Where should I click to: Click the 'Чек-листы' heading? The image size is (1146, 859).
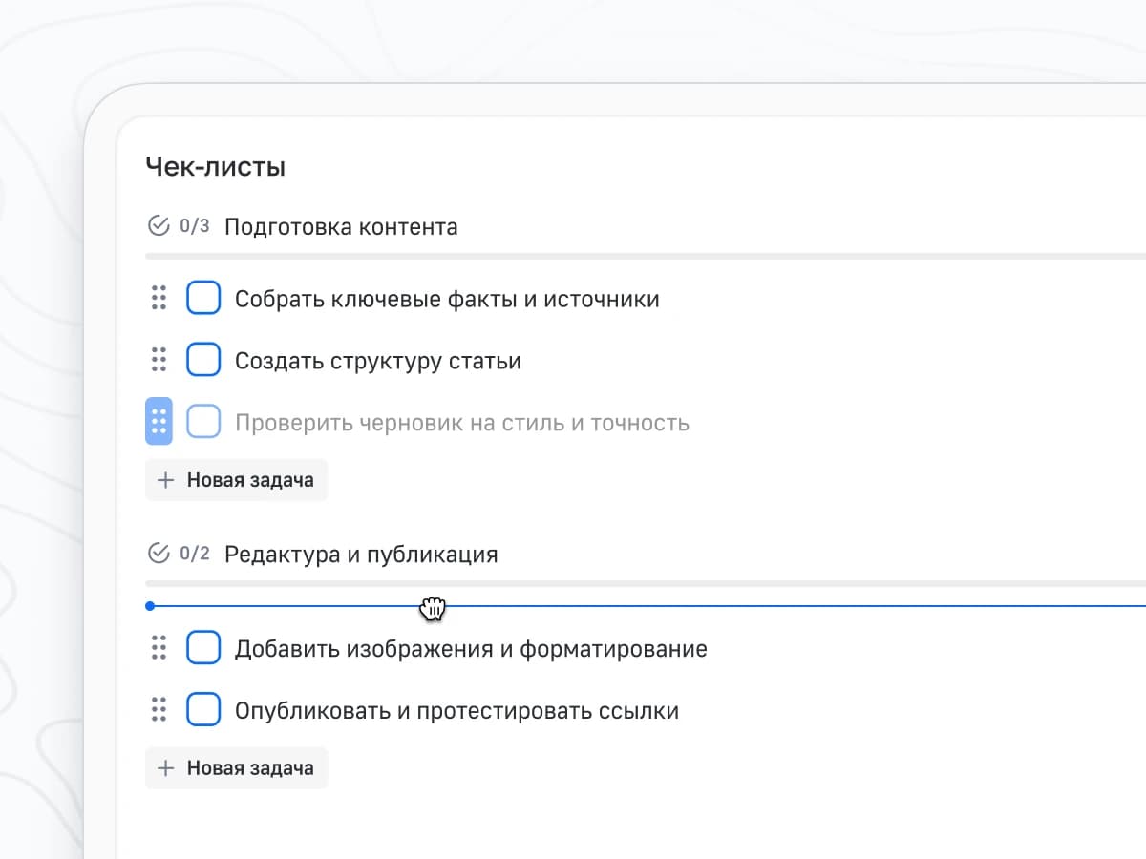coord(215,166)
